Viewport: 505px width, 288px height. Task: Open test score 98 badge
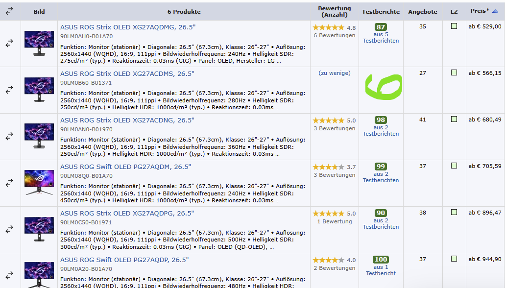pos(381,120)
